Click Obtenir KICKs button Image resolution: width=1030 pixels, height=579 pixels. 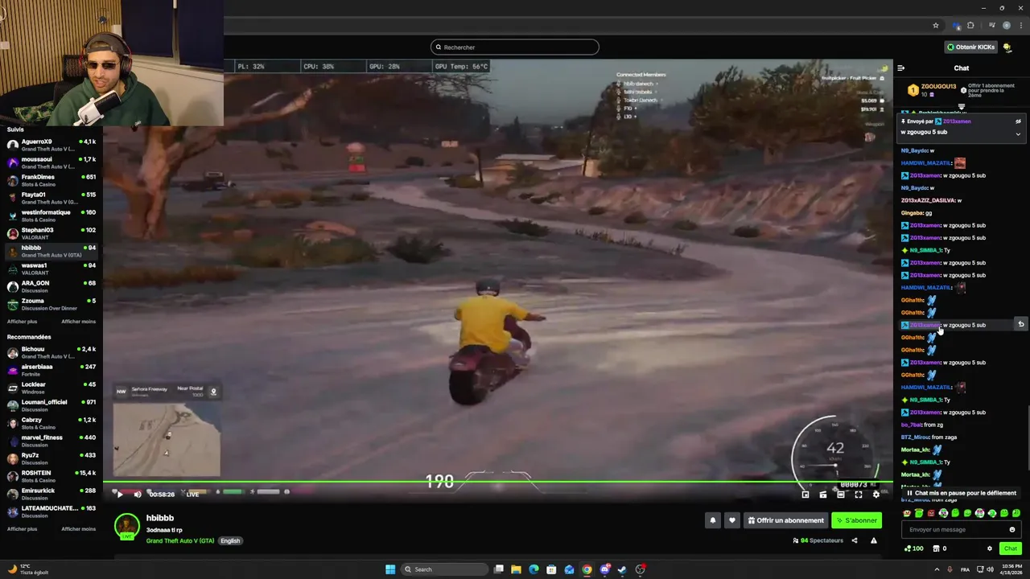coord(970,47)
